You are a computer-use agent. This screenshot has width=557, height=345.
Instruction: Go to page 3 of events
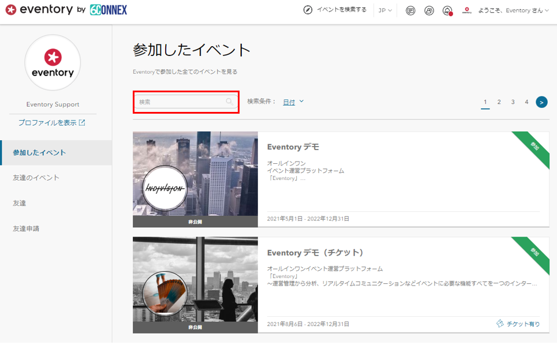(x=513, y=102)
